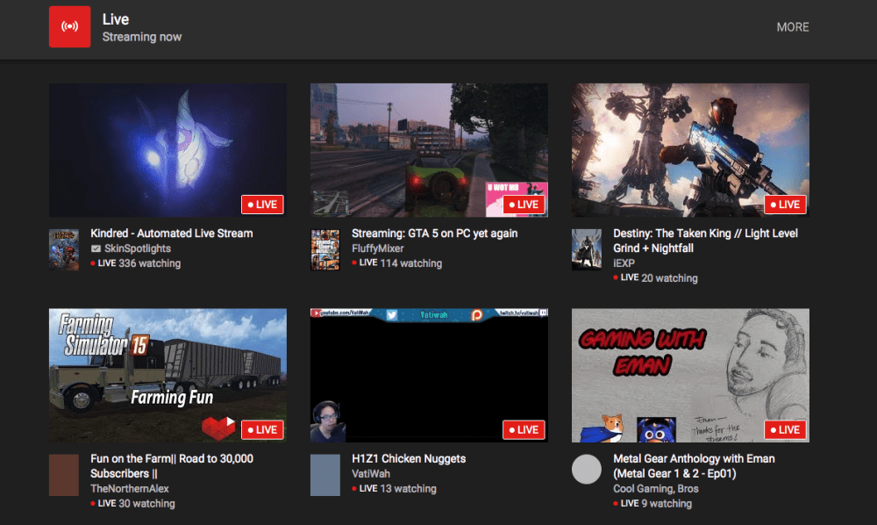The image size is (877, 525).
Task: Click the SkinSpotlights channel avatar
Action: [63, 249]
